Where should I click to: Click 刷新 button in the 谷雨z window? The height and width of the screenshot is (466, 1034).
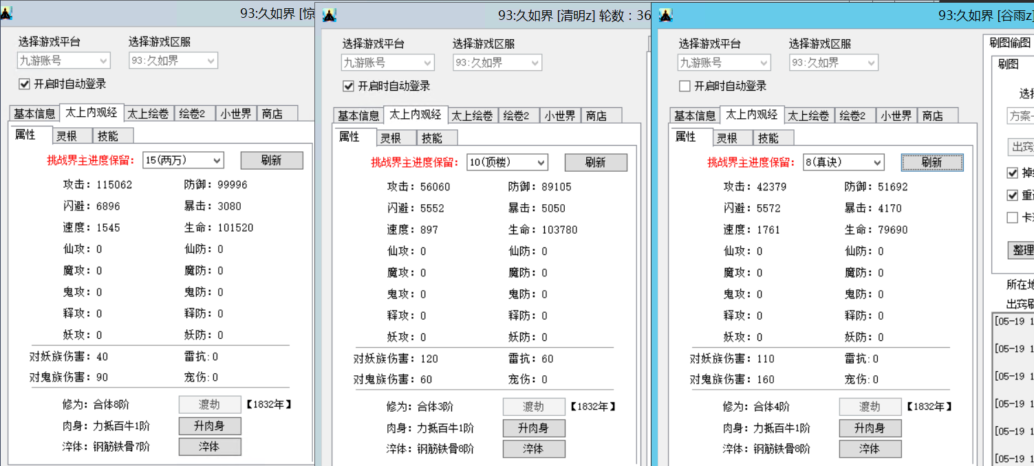point(932,162)
